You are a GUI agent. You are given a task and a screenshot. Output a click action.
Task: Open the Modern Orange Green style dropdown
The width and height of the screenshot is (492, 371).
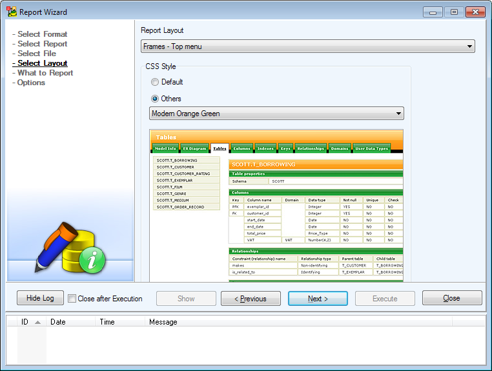click(x=276, y=113)
